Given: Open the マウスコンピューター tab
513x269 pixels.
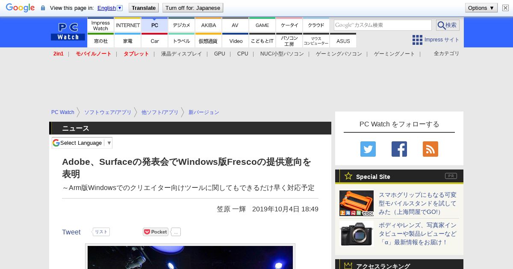Looking at the screenshot, I should 316,41.
